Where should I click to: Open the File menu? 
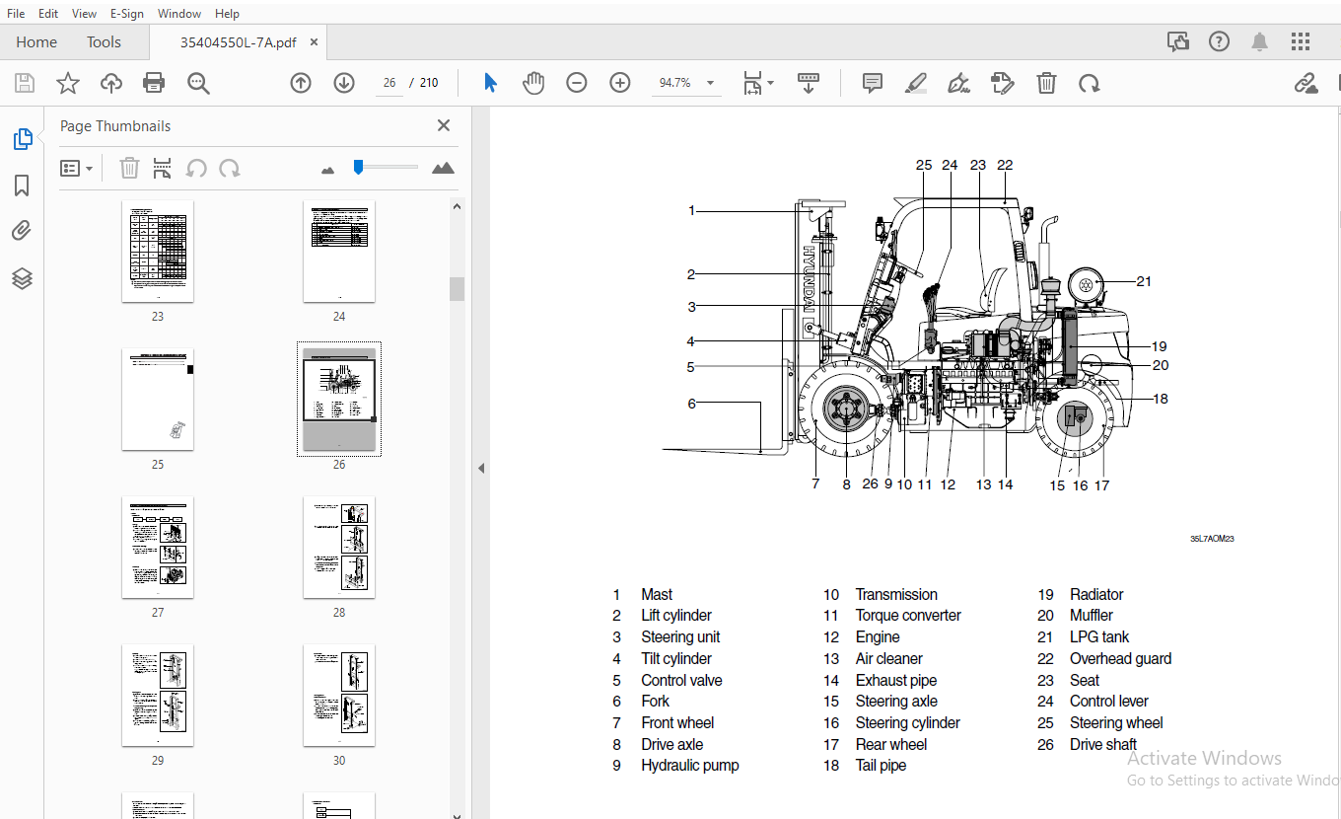[x=16, y=14]
